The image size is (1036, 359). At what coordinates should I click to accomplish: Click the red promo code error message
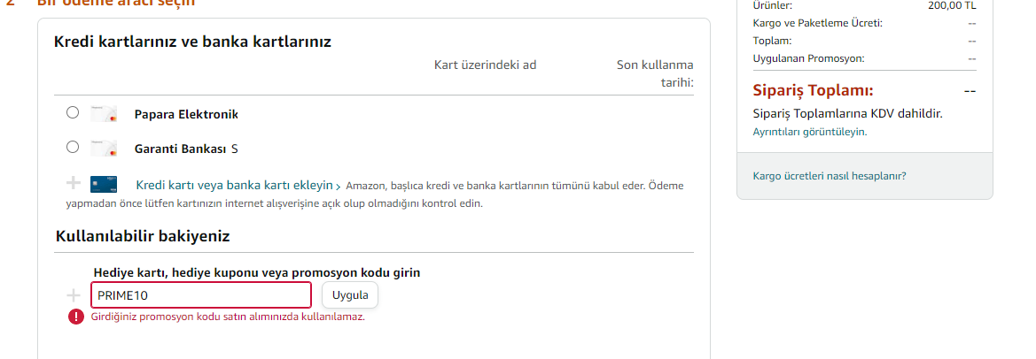228,317
